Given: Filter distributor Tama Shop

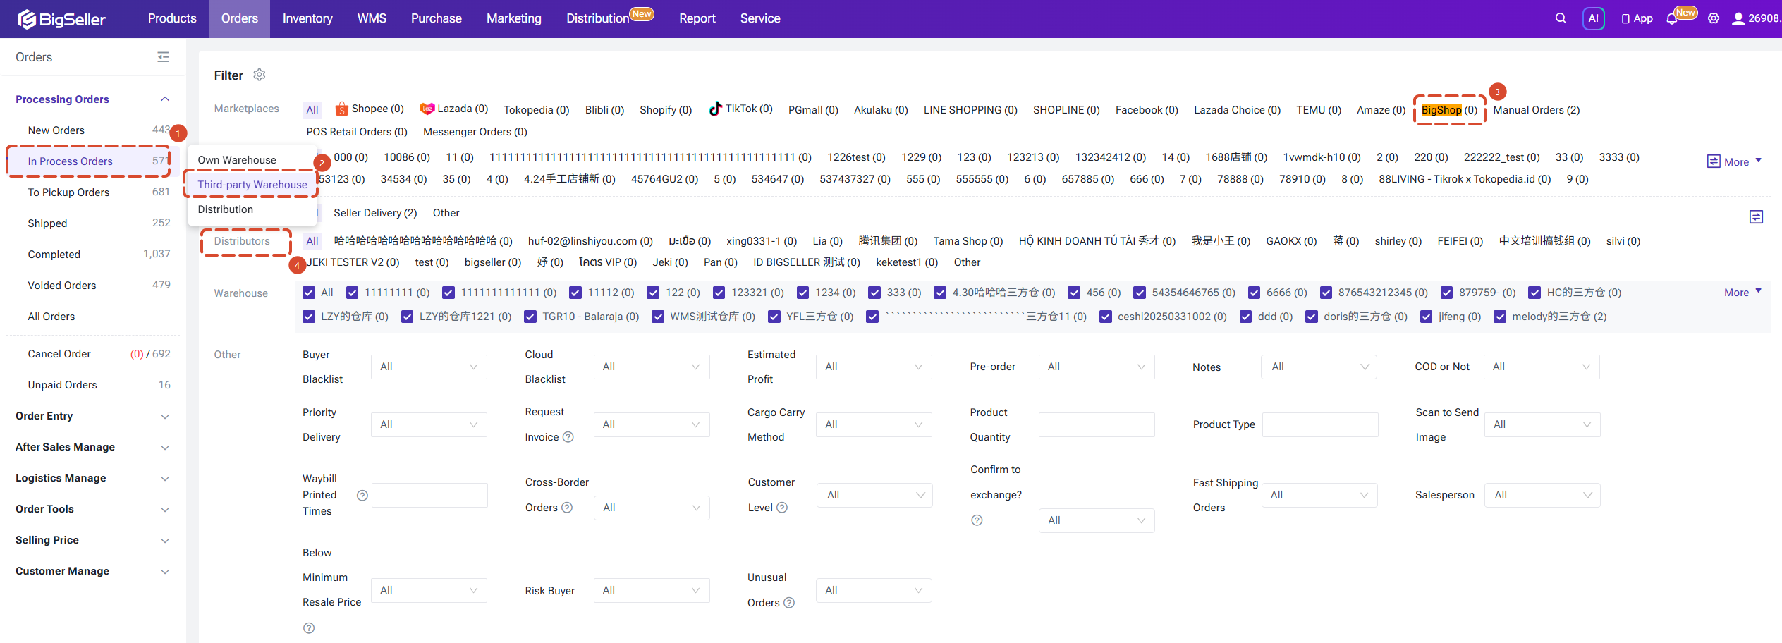Looking at the screenshot, I should pos(968,241).
